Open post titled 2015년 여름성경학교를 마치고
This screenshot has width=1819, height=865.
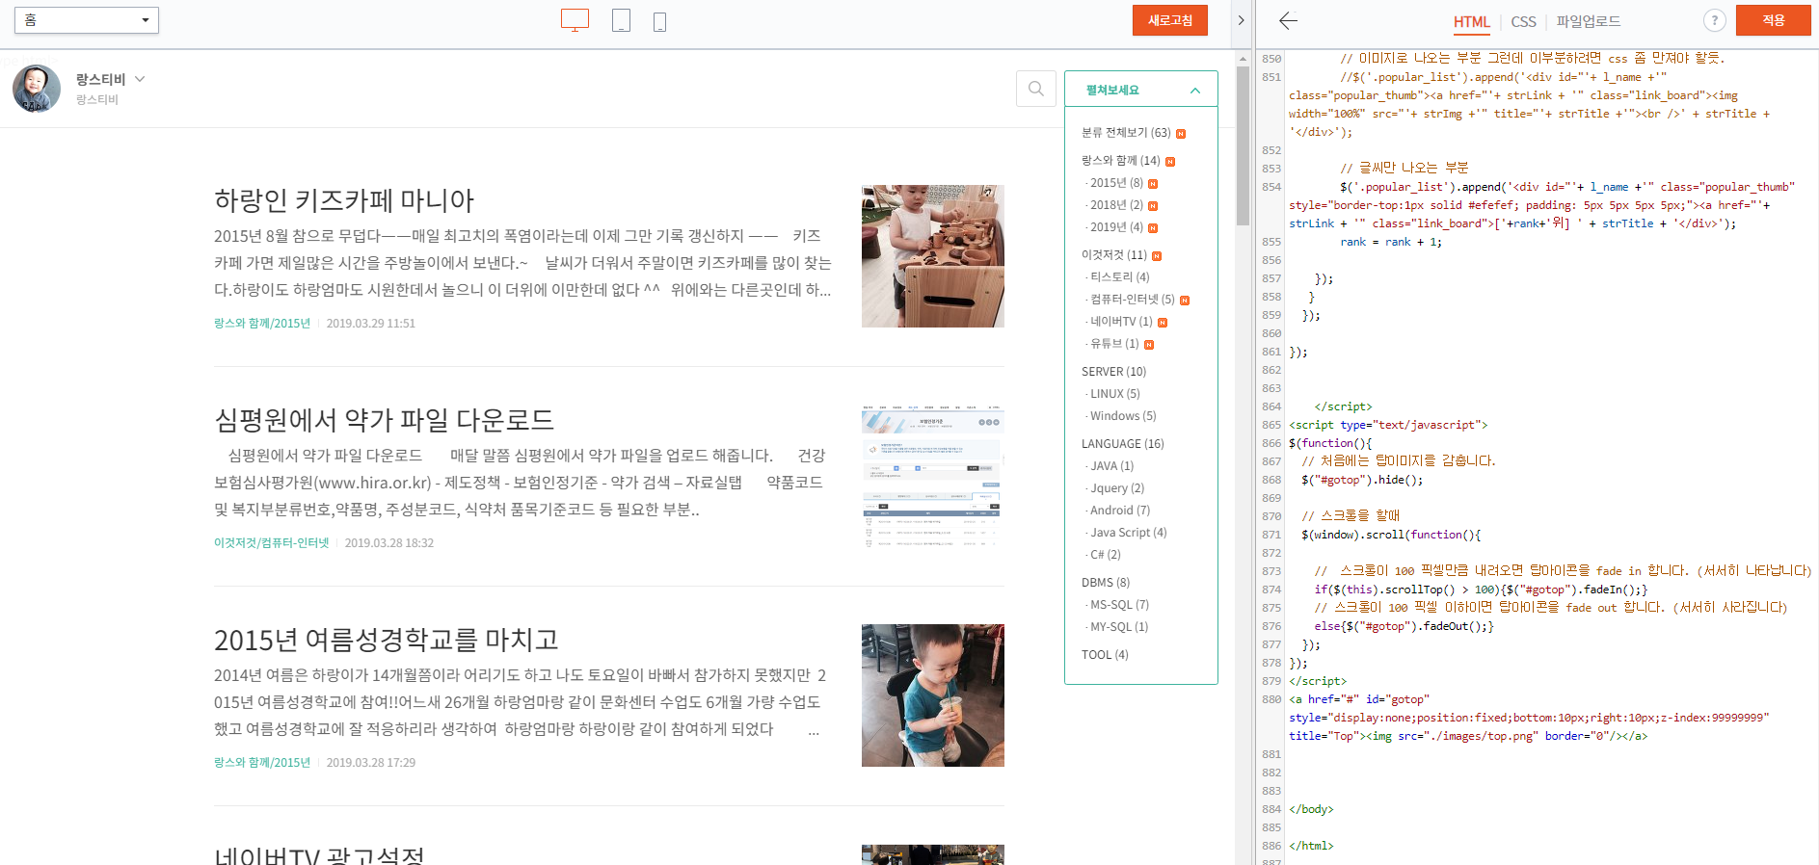pyautogui.click(x=386, y=640)
